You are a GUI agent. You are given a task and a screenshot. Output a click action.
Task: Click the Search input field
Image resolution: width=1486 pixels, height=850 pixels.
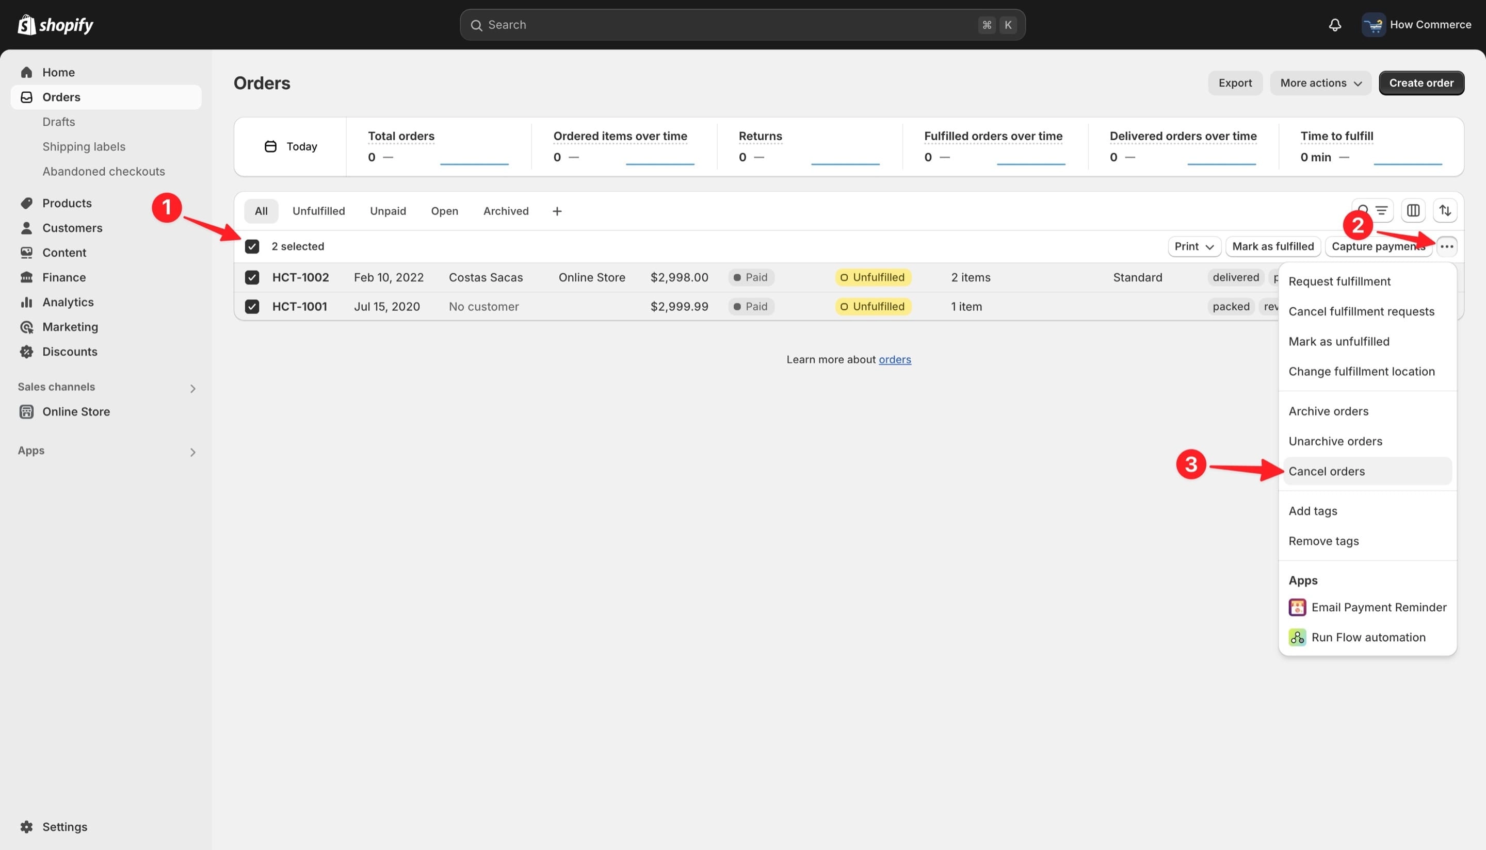pyautogui.click(x=742, y=25)
